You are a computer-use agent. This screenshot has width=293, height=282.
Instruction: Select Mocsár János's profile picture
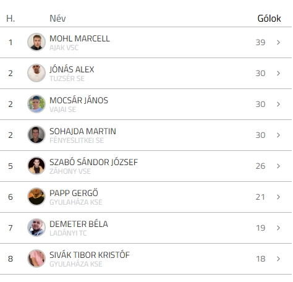pos(36,104)
